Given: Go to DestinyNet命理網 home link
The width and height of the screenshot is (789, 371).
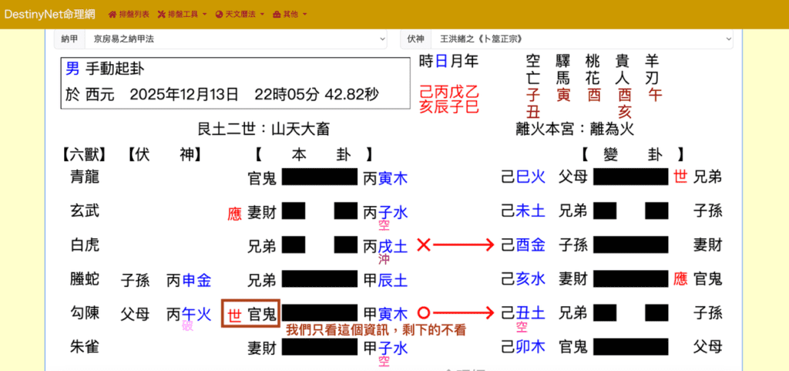Looking at the screenshot, I should 52,14.
